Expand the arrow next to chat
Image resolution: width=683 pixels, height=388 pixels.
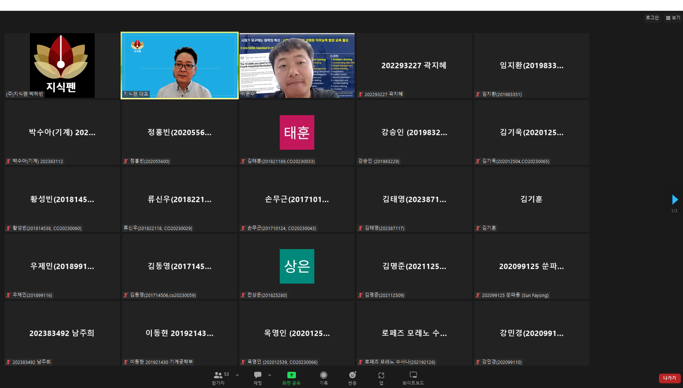(x=270, y=375)
